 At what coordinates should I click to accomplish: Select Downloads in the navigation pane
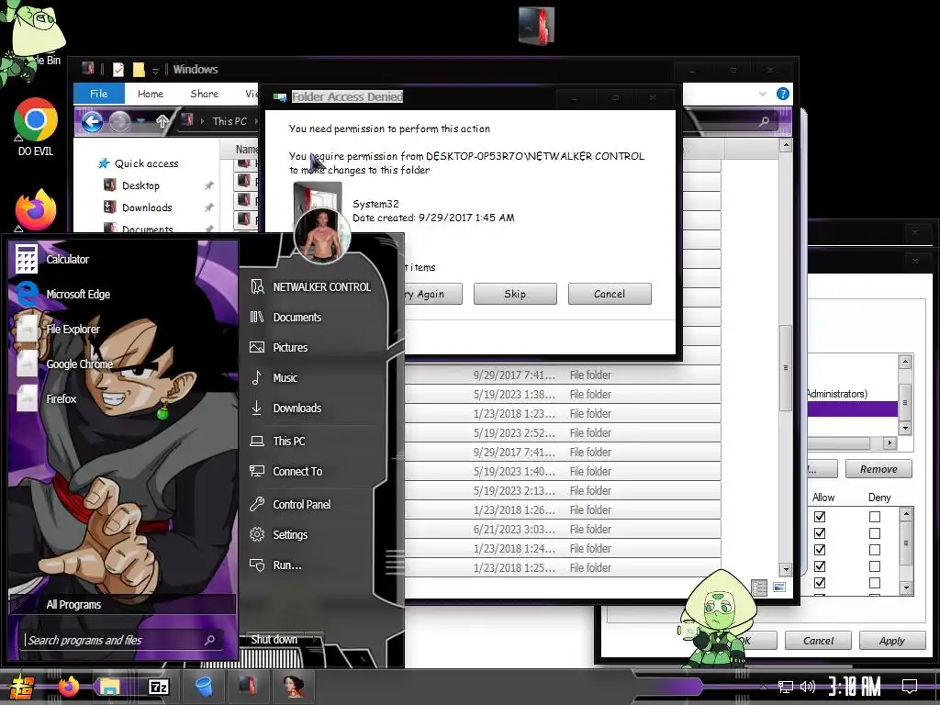147,207
